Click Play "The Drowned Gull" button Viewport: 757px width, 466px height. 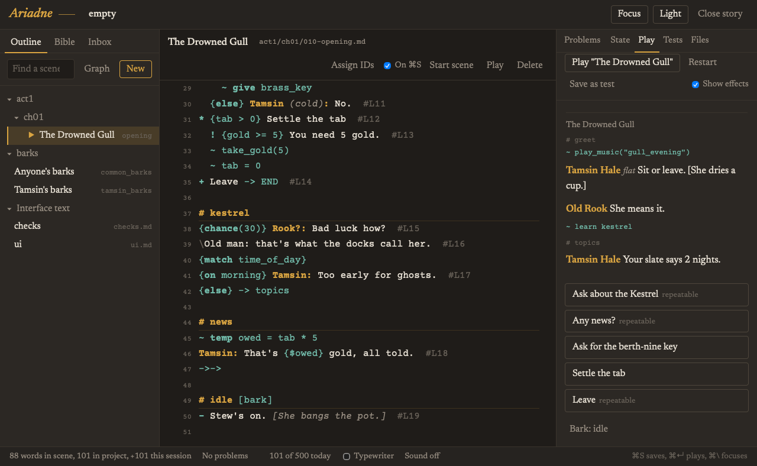tap(622, 62)
